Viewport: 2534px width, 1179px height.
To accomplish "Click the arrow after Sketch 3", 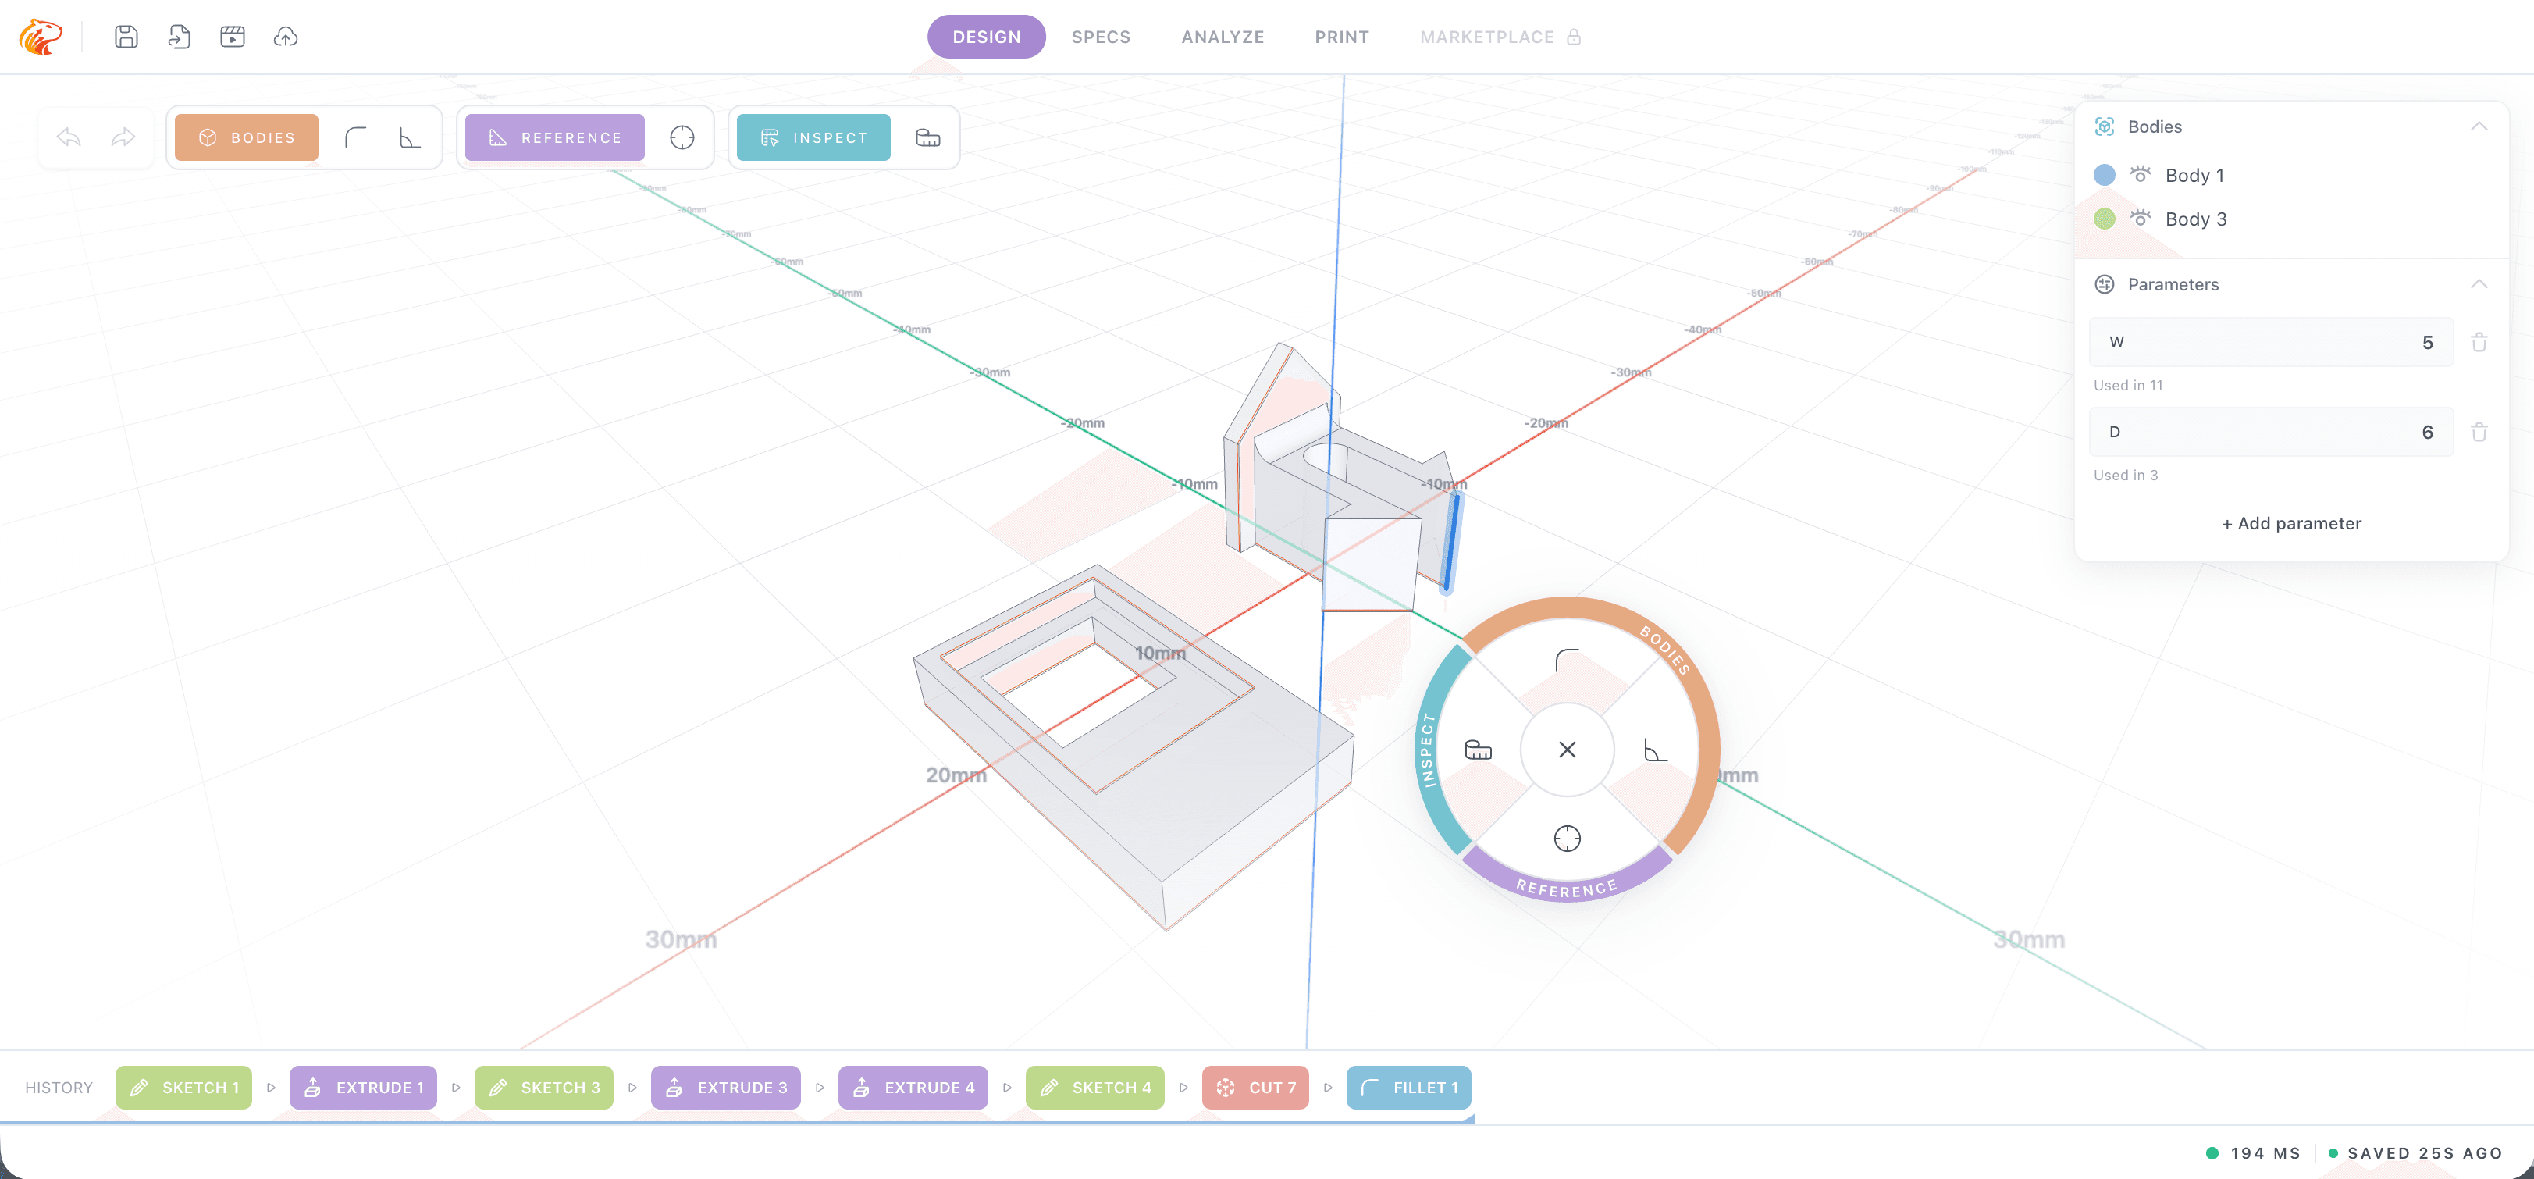I will click(x=632, y=1088).
